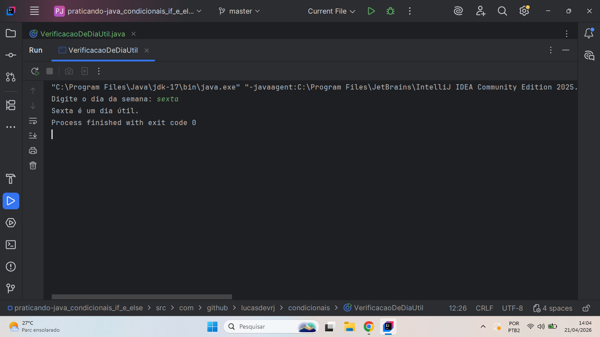
Task: Open AI chat panel on right sidebar
Action: [x=589, y=55]
